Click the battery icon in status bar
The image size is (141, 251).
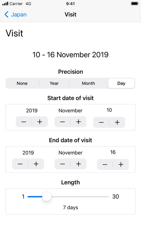pos(135,4)
